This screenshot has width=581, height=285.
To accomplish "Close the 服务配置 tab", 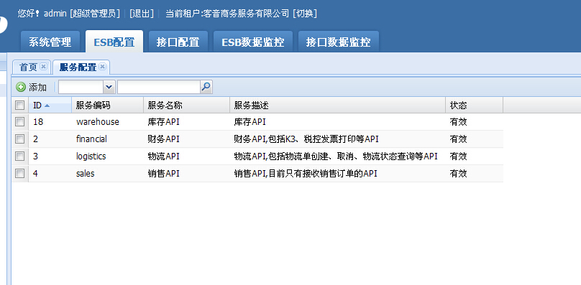I will tap(103, 67).
